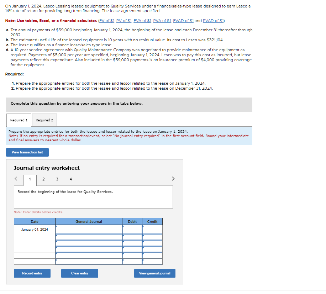Viewport: 326px width, 294px height.
Task: Click the Credit cell in fourth row
Action: (x=152, y=249)
